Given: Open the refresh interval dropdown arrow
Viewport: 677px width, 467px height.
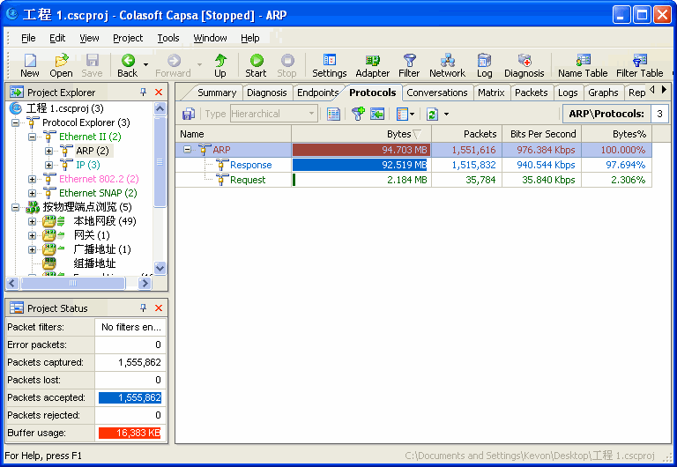Looking at the screenshot, I should click(x=446, y=114).
